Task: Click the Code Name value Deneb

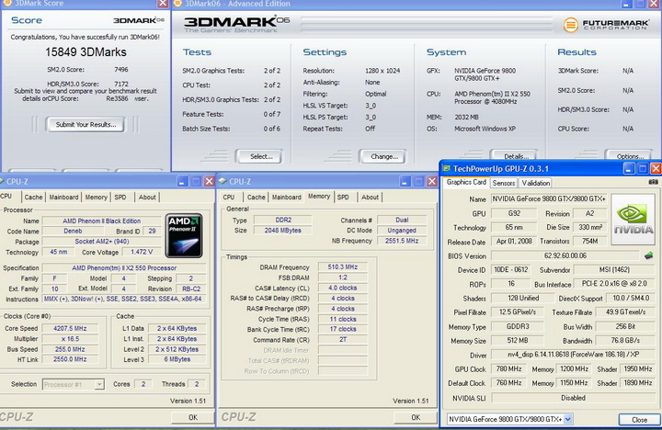Action: [73, 232]
